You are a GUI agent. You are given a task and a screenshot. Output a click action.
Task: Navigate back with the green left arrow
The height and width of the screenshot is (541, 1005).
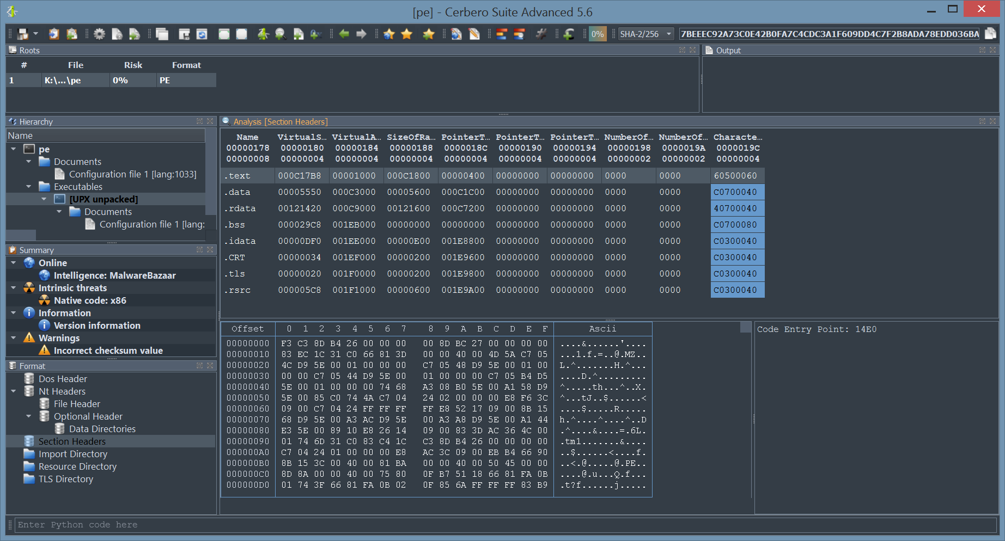click(x=344, y=34)
